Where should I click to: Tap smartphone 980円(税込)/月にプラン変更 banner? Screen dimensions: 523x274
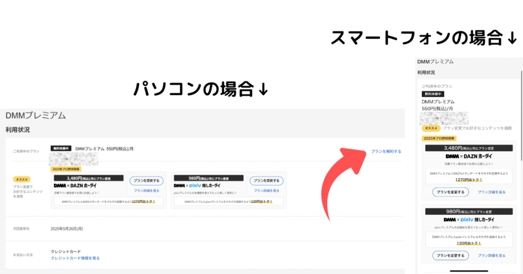469,211
